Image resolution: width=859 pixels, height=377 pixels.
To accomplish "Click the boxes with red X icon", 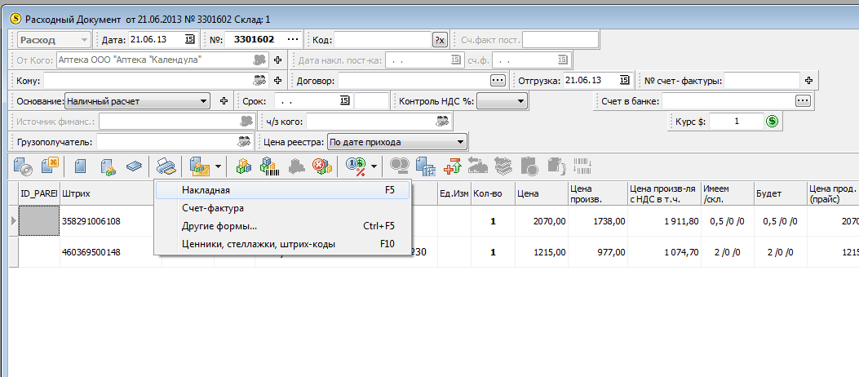I will tap(321, 166).
